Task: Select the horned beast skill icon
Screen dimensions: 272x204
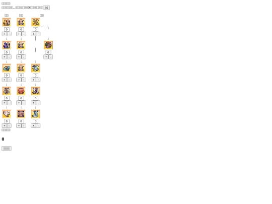Action: pyautogui.click(x=36, y=91)
